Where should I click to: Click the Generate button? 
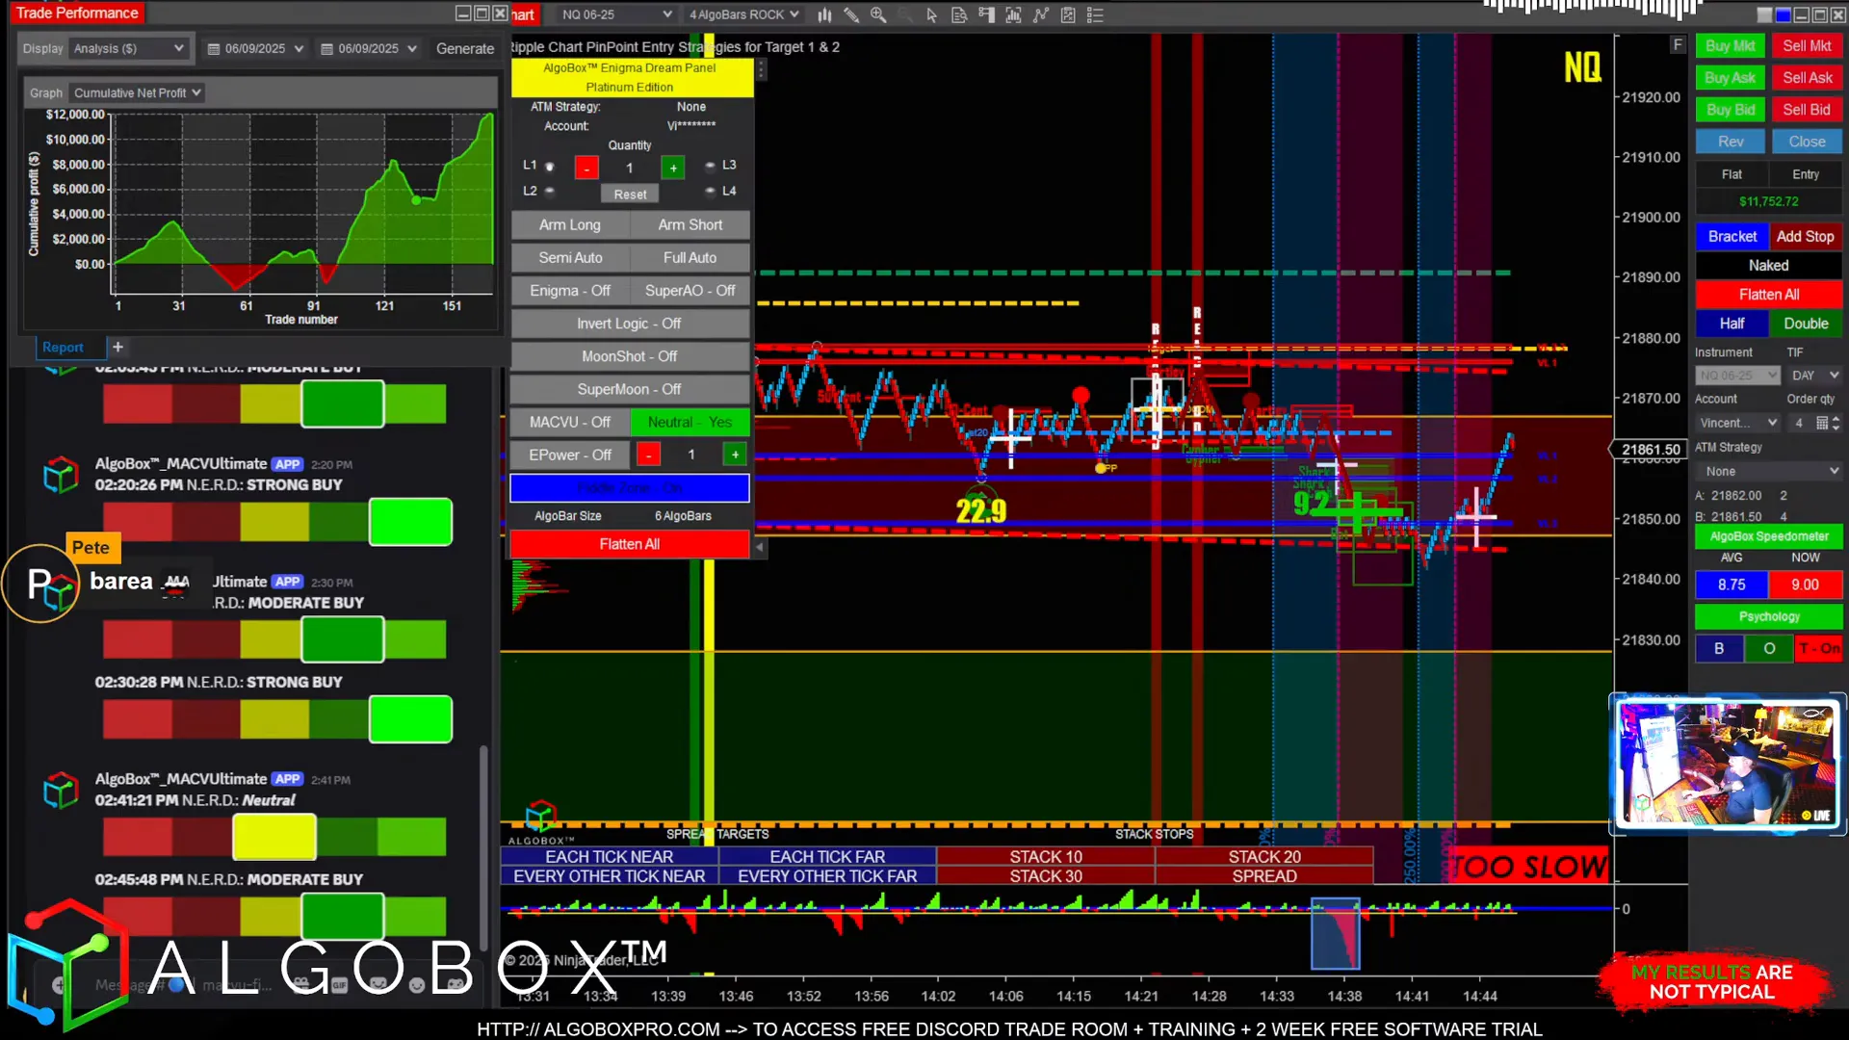tap(465, 48)
